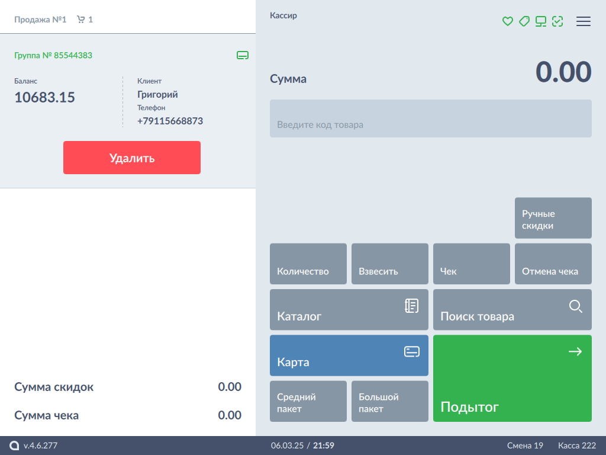Image resolution: width=606 pixels, height=455 pixels.
Task: Click the dashed checkmark status icon
Action: tap(557, 21)
